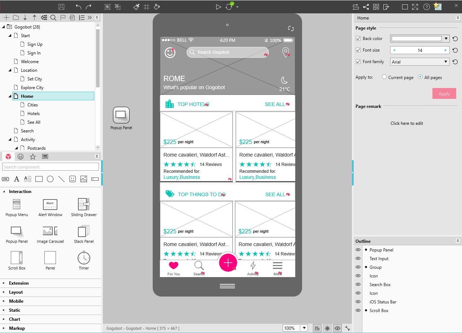Viewport: 462px width, 333px height.
Task: Hide the Text Input layer in Outline
Action: click(358, 258)
